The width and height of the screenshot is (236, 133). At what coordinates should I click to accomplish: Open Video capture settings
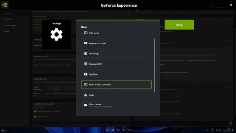point(116,105)
